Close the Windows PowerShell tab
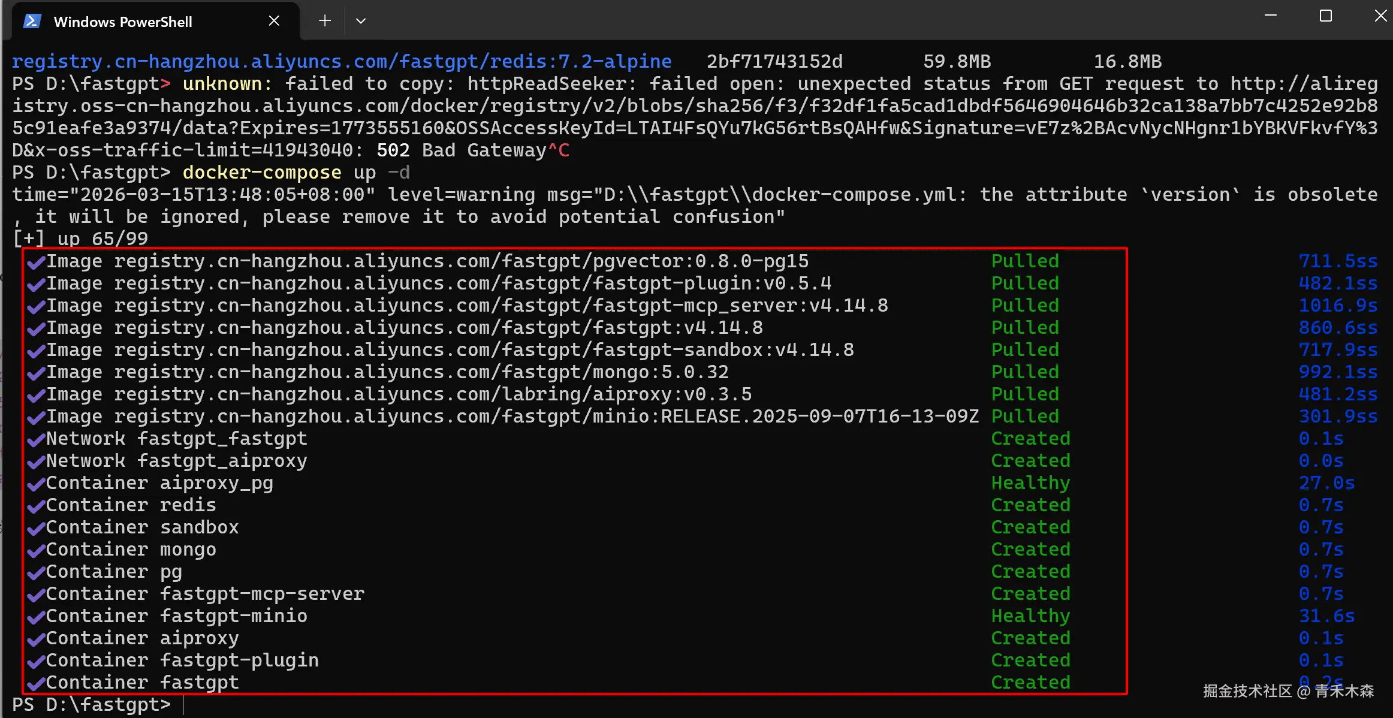This screenshot has height=718, width=1393. click(x=274, y=21)
